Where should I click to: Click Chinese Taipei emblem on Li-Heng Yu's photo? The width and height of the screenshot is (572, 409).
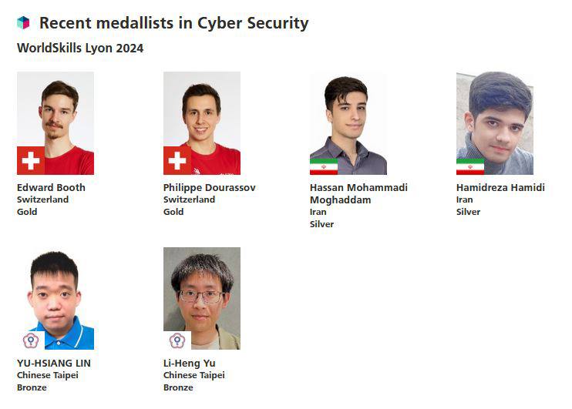pyautogui.click(x=177, y=340)
